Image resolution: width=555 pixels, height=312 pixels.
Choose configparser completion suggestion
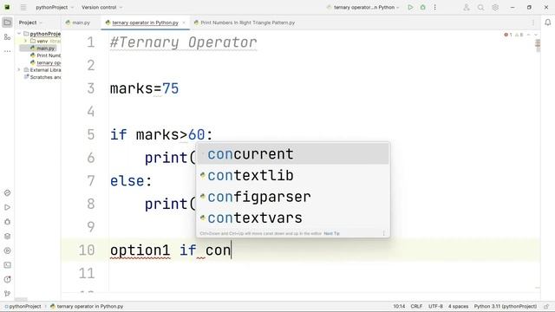[293, 197]
